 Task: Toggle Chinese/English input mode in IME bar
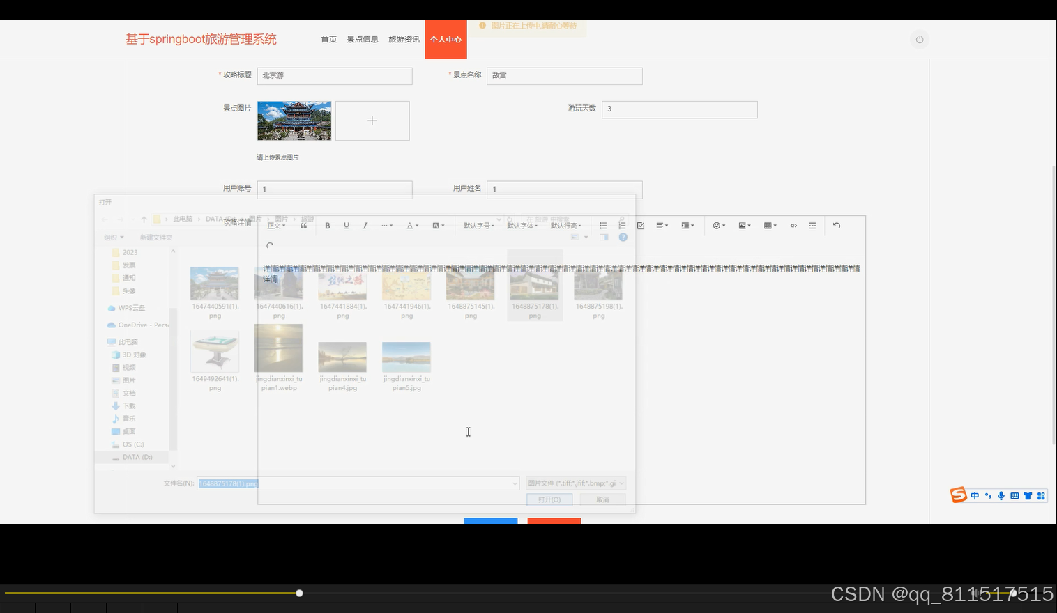[x=975, y=496]
